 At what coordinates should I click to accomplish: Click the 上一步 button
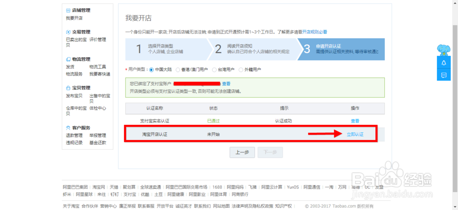tap(242, 152)
